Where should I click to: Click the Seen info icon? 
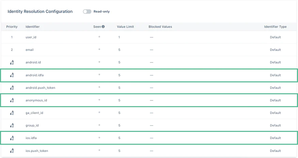point(103,27)
